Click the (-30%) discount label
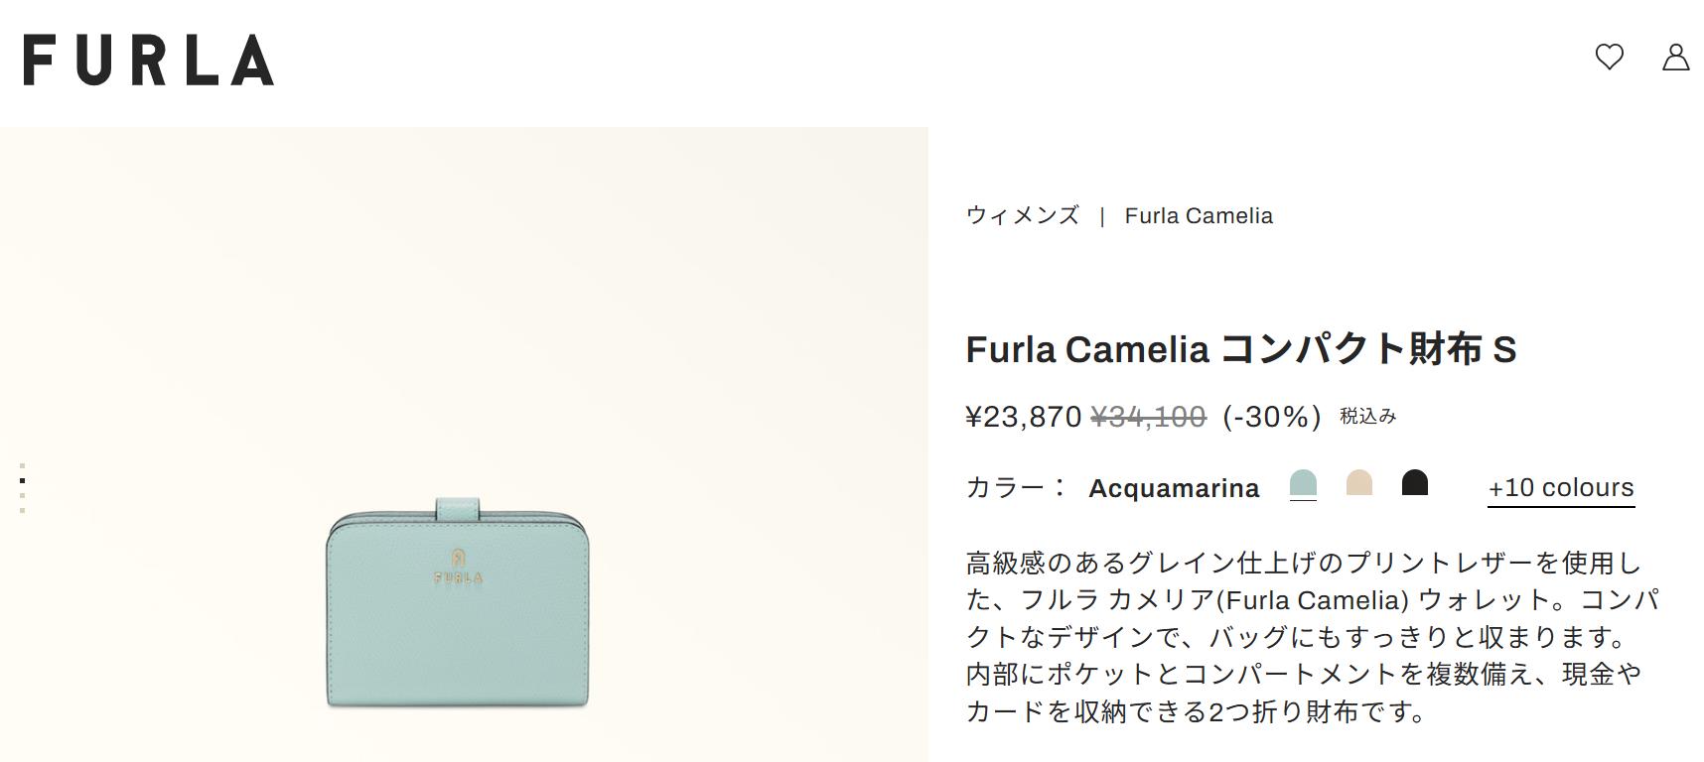 coord(1271,417)
